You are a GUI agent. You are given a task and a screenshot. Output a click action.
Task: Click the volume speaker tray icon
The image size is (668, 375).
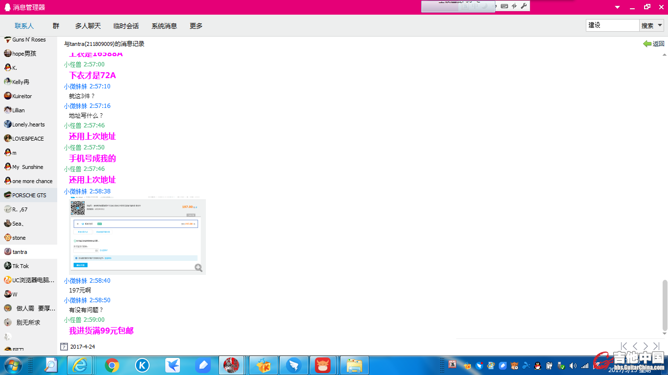click(573, 365)
